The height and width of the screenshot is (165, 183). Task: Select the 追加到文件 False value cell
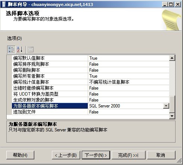[x=128, y=112]
